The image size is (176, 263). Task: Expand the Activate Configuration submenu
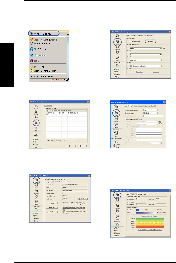(48, 40)
